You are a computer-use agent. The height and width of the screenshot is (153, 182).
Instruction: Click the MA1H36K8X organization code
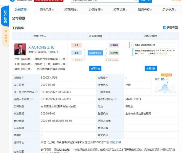133,99
